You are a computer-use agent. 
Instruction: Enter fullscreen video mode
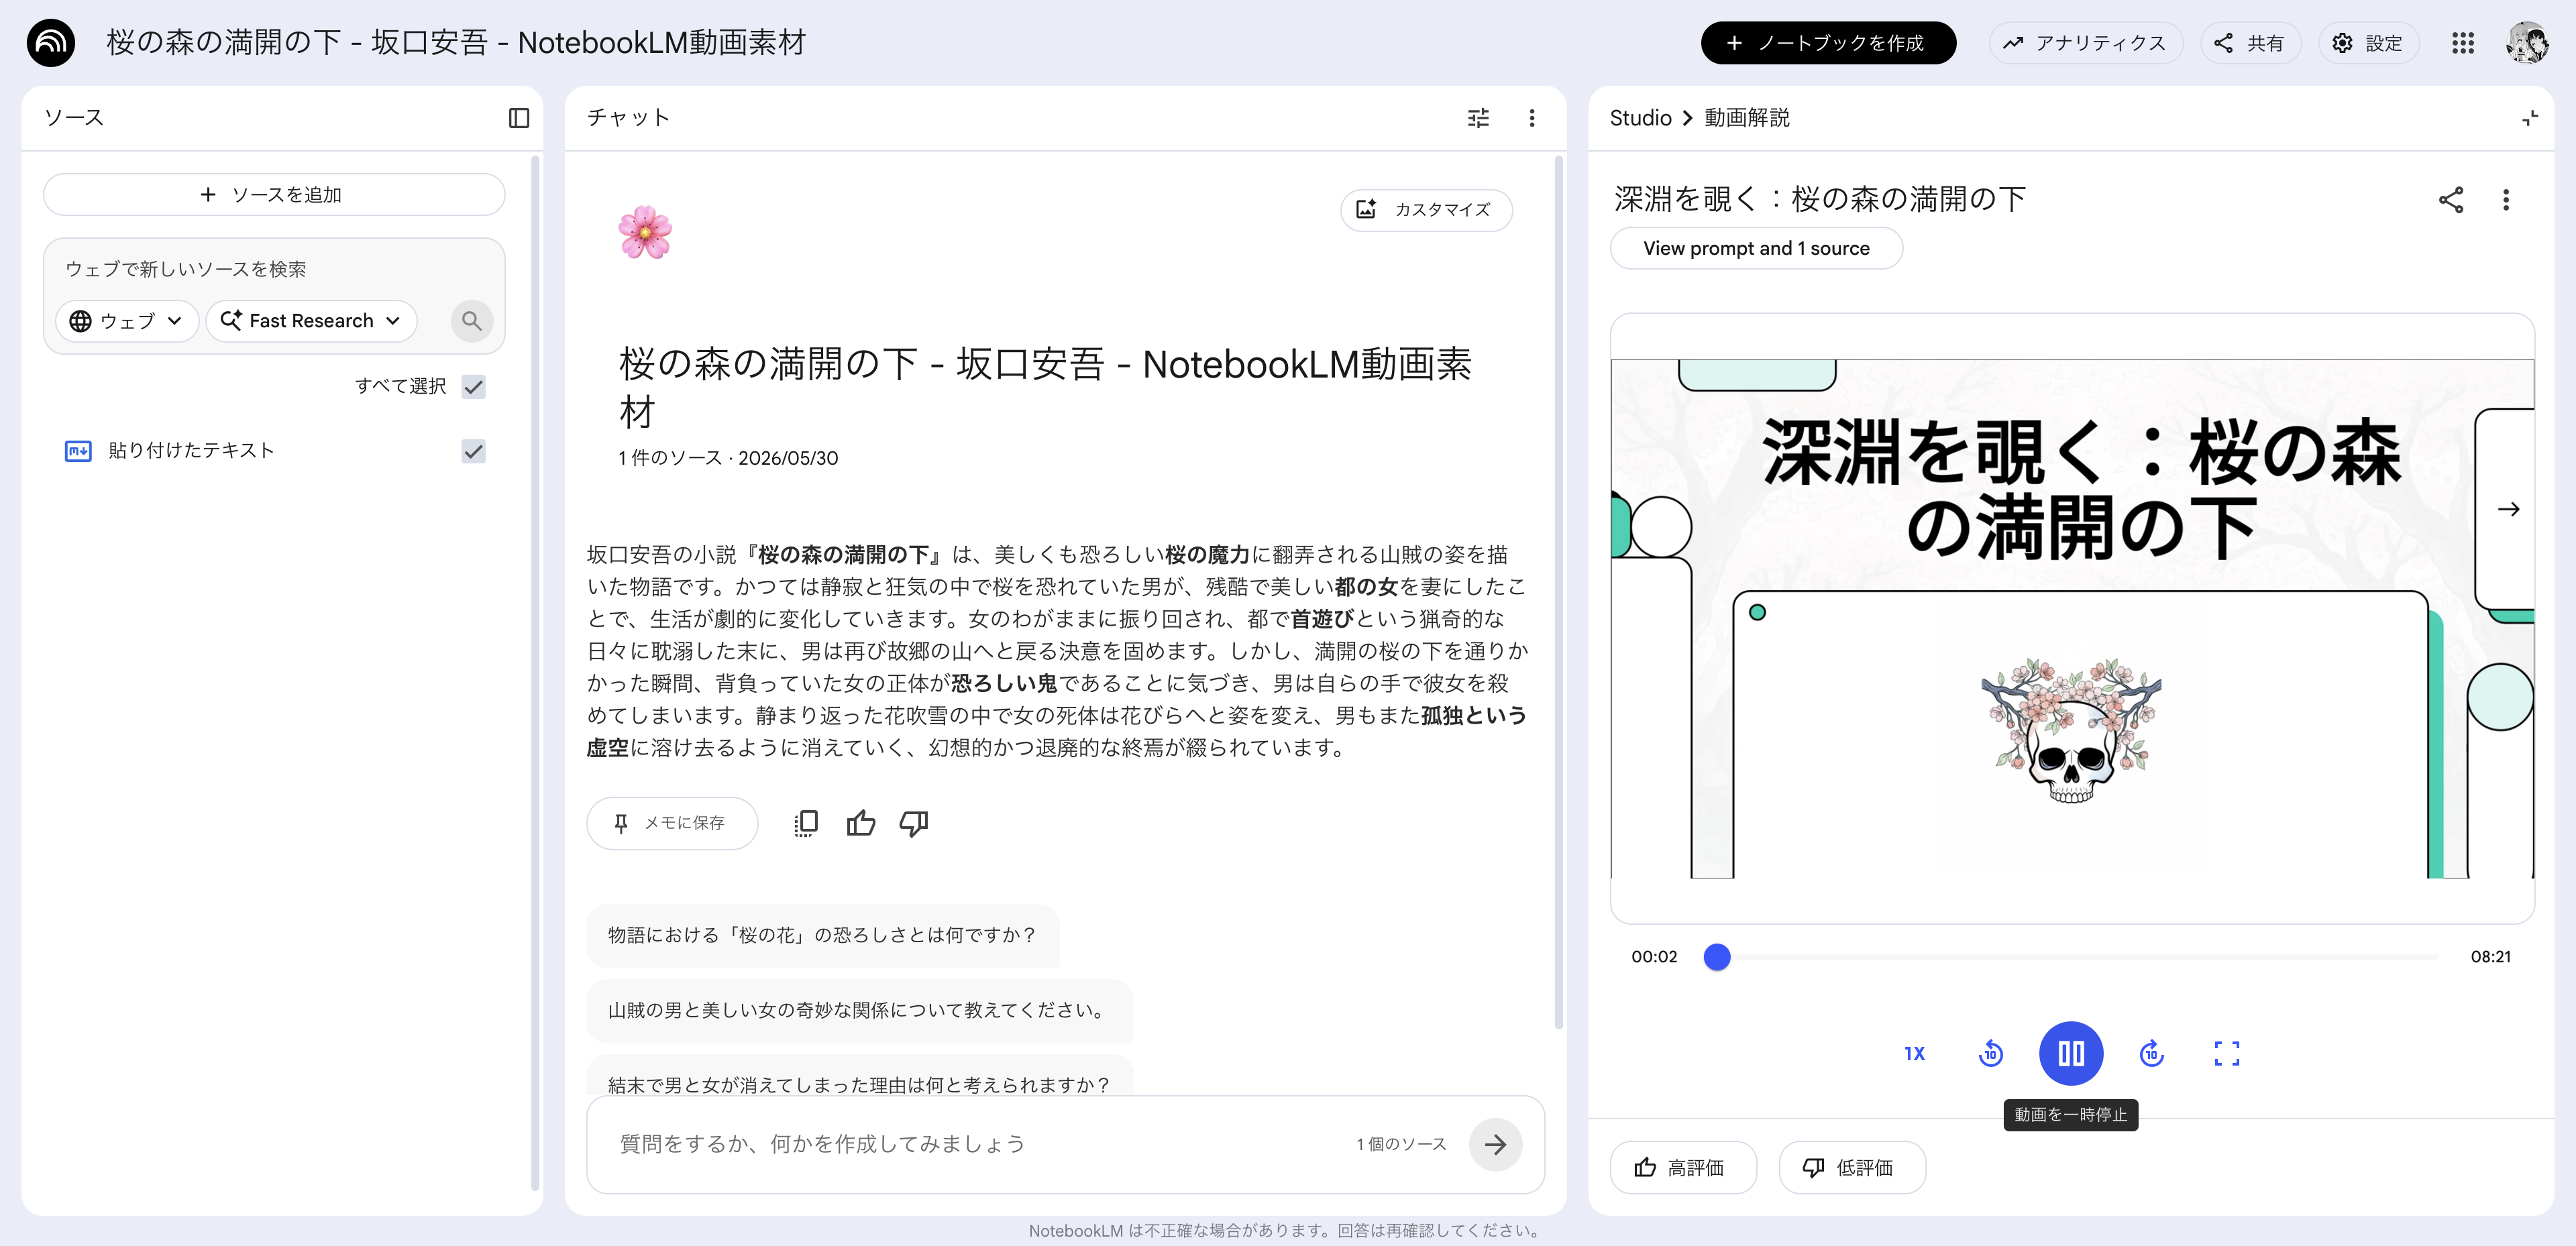(2226, 1053)
